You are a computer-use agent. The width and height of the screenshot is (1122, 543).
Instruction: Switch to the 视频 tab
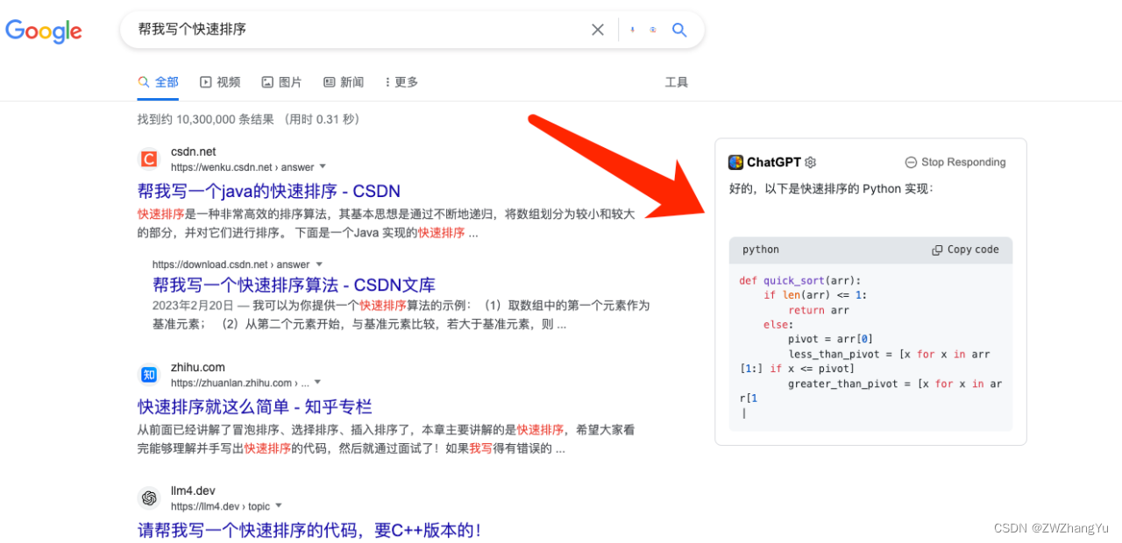coord(220,82)
